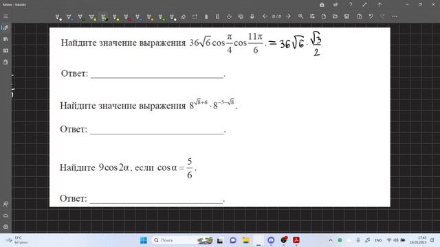Open the weather widget on taskbar

click(x=16, y=240)
